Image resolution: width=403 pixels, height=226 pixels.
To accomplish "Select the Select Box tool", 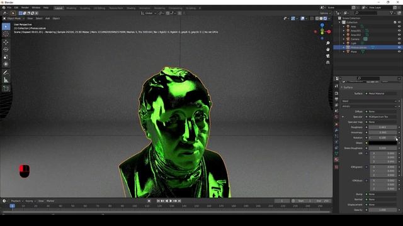I will (x=6, y=26).
